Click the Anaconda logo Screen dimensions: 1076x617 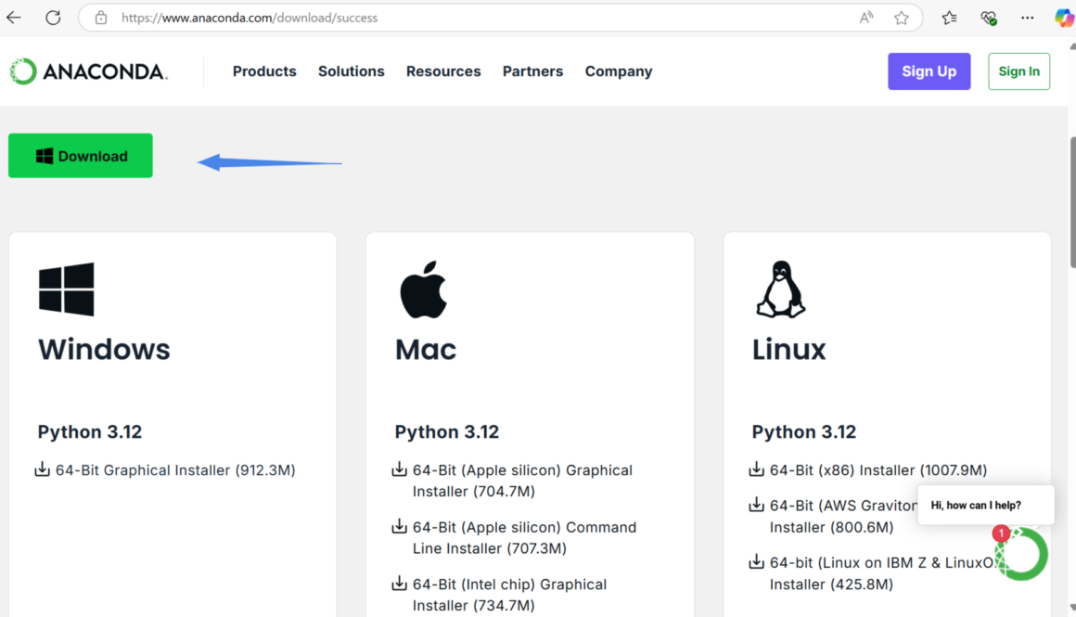pyautogui.click(x=89, y=71)
